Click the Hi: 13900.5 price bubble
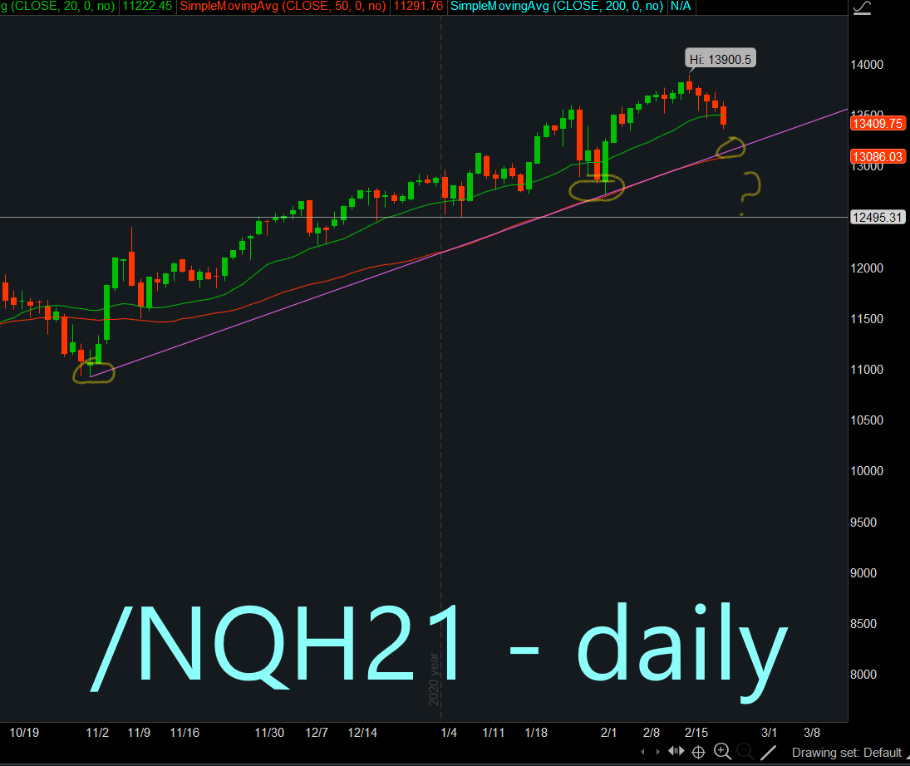The width and height of the screenshot is (910, 766). 721,59
